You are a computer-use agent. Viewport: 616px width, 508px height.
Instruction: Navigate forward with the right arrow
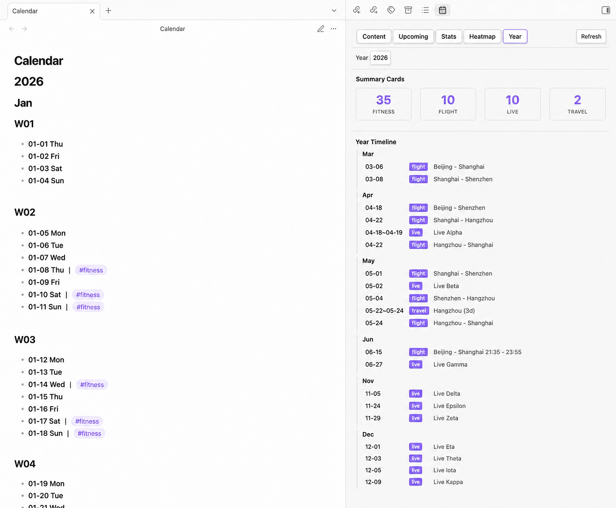24,29
